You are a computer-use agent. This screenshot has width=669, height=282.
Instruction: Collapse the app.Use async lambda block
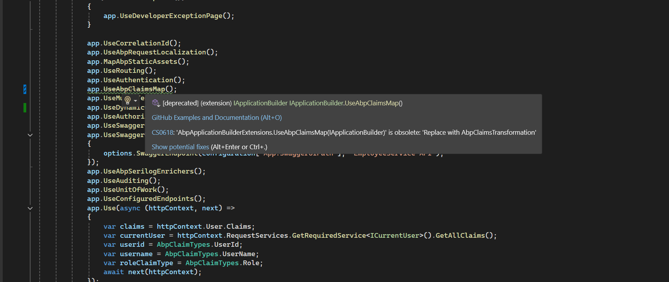[30, 208]
